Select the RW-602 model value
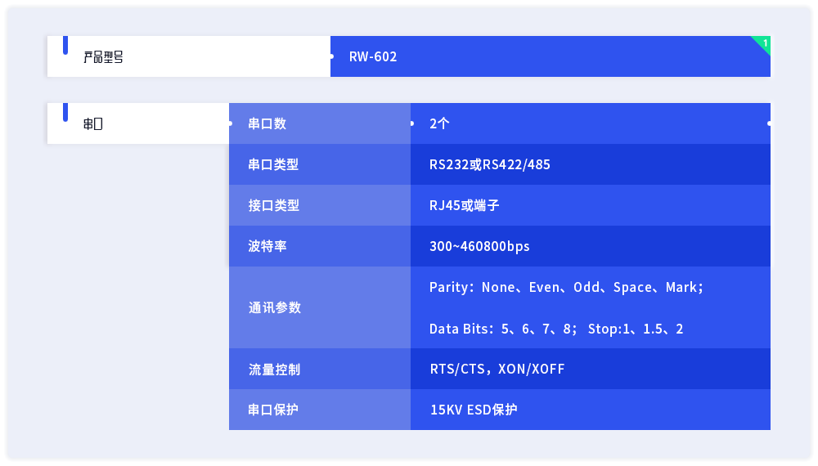This screenshot has width=818, height=466. [x=373, y=56]
